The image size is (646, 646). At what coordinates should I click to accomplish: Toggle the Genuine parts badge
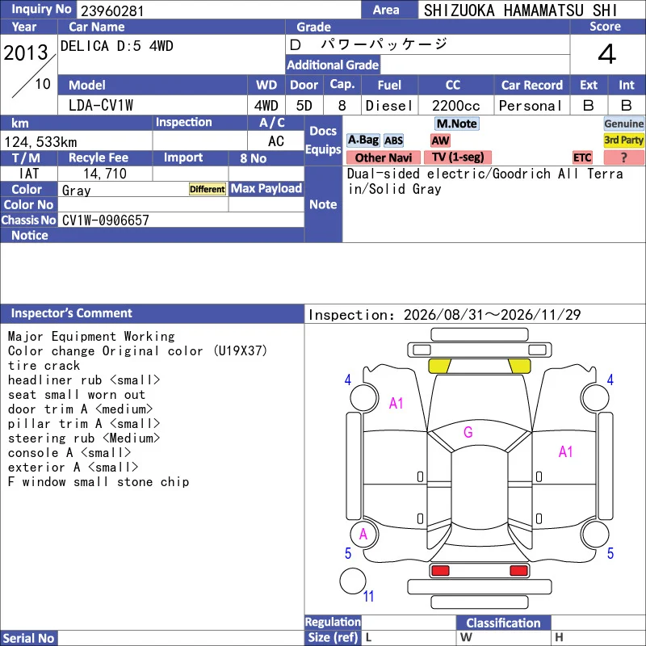[x=623, y=124]
